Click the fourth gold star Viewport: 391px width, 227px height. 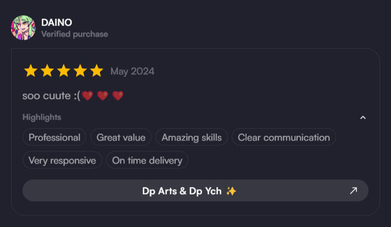(80, 71)
